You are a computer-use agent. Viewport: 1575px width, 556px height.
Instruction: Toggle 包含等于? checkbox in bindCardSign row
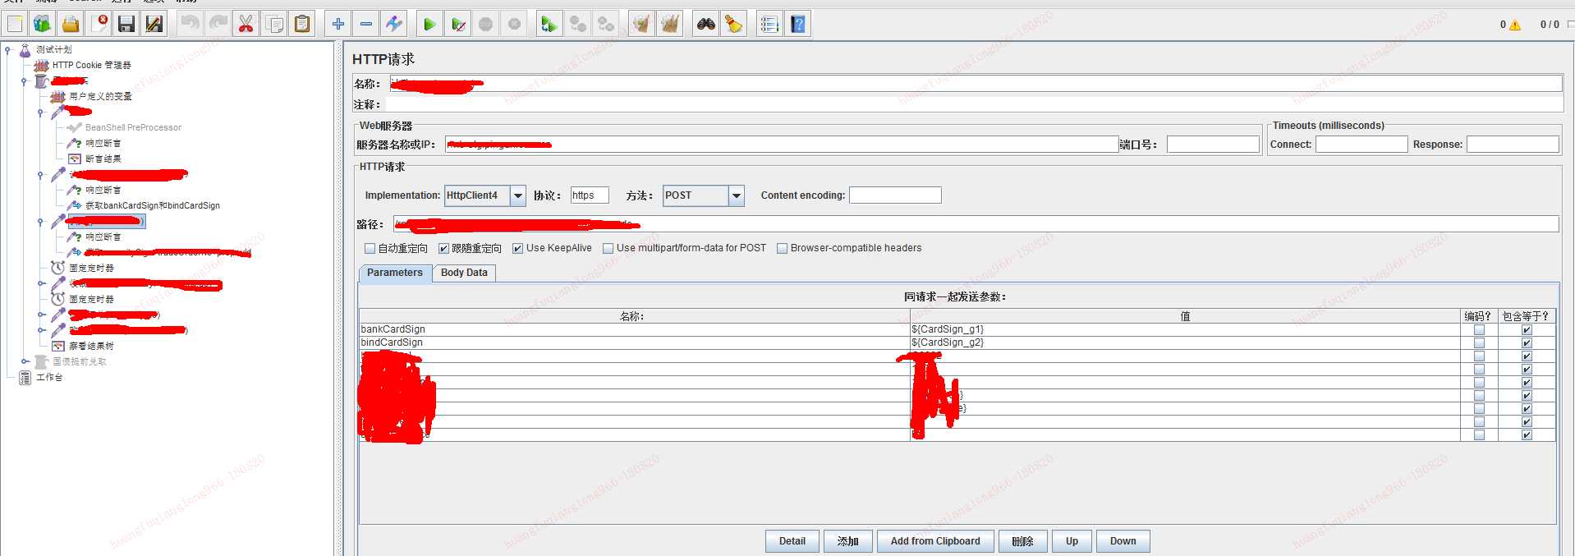click(1527, 342)
